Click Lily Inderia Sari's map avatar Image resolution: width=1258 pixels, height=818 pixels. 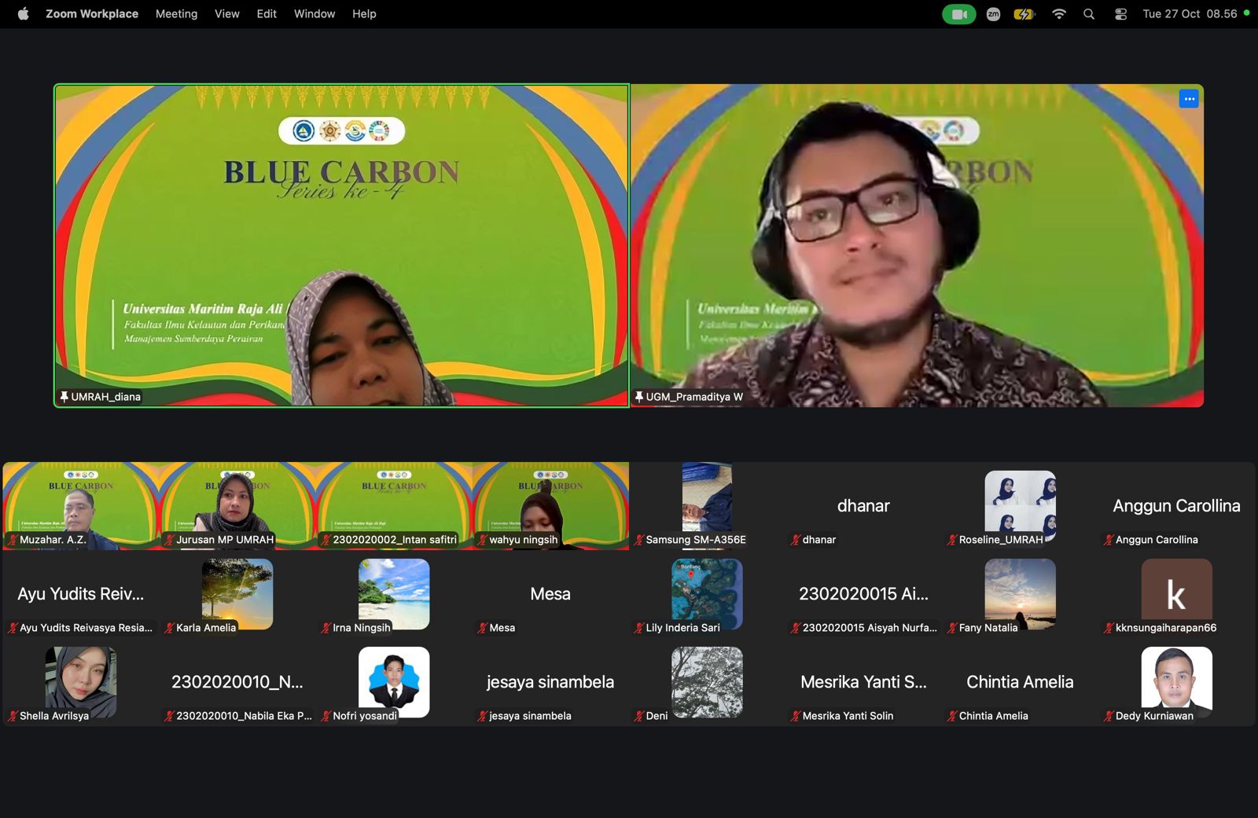(707, 593)
